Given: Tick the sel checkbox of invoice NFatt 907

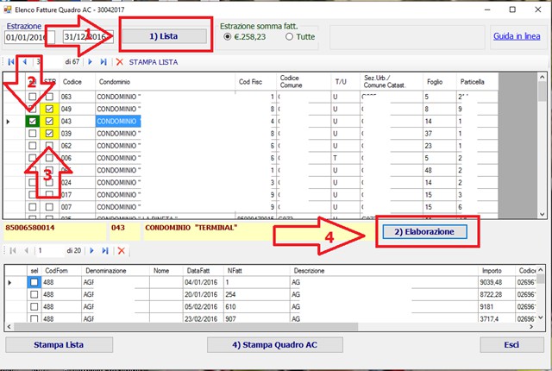Looking at the screenshot, I should (34, 318).
